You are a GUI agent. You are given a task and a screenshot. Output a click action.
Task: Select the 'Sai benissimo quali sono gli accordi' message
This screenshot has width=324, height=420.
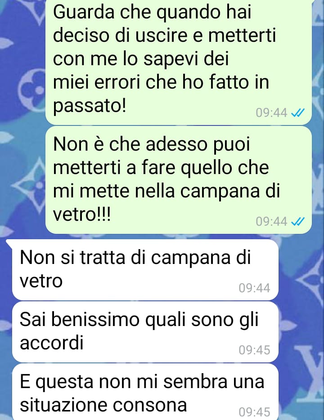click(145, 332)
